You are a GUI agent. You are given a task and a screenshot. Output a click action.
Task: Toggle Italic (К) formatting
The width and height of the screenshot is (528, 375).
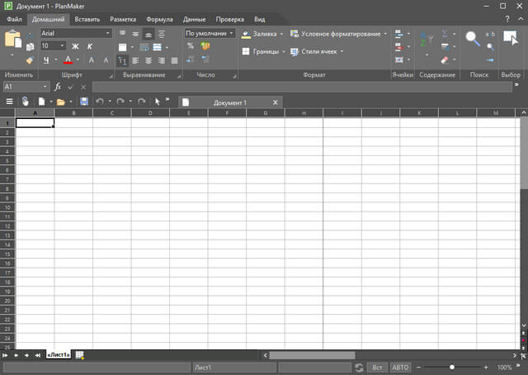pyautogui.click(x=89, y=46)
